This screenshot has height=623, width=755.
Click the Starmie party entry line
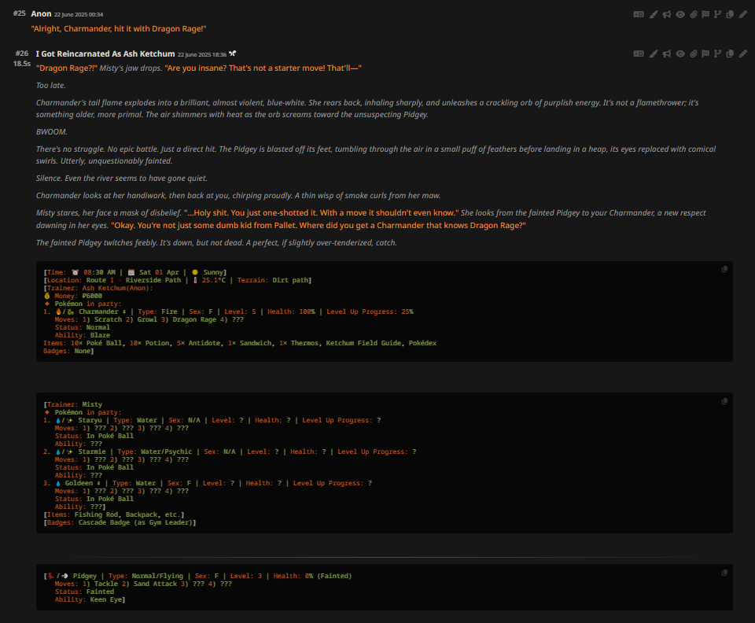(230, 452)
